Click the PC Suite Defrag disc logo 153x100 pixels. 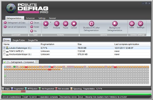click(11, 8)
